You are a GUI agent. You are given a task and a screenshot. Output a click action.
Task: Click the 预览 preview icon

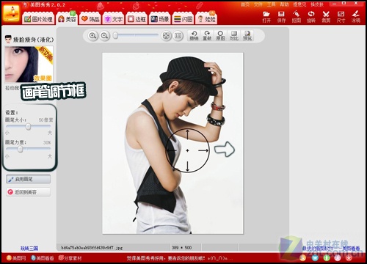247,36
